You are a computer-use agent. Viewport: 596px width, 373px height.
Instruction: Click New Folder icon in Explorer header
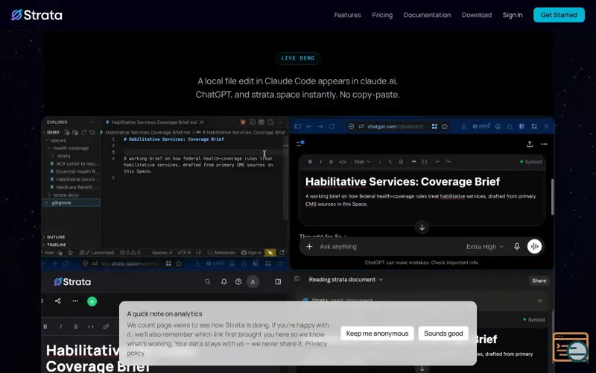75,133
